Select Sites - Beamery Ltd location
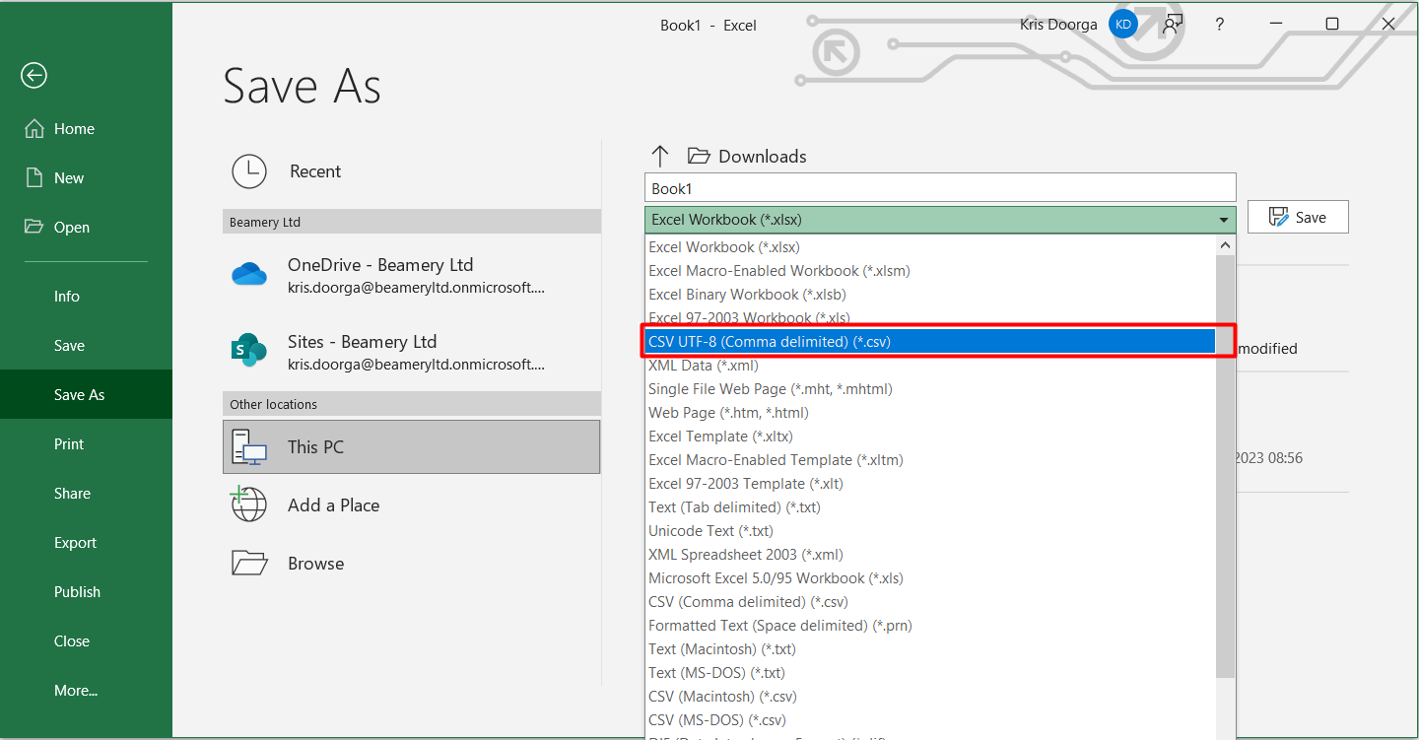The height and width of the screenshot is (740, 1419). [412, 351]
